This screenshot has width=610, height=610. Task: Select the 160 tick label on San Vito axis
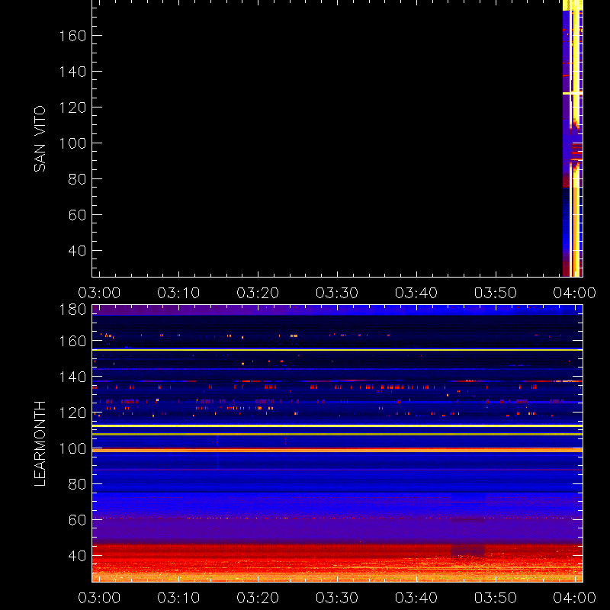[x=72, y=36]
